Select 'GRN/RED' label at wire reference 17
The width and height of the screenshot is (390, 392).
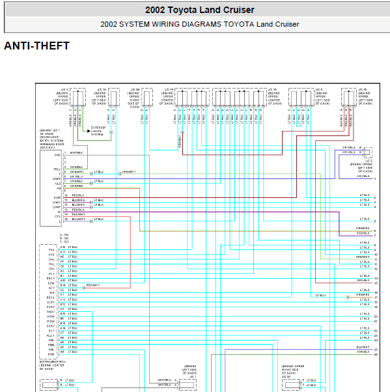click(363, 295)
